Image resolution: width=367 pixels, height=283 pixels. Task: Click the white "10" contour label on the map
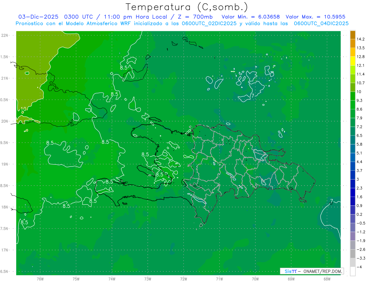(x=24, y=109)
